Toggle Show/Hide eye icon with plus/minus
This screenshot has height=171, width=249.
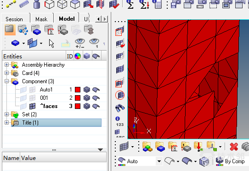[80, 43]
